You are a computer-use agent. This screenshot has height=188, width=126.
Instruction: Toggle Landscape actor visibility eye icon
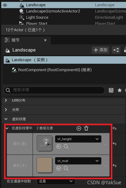click(5, 5)
